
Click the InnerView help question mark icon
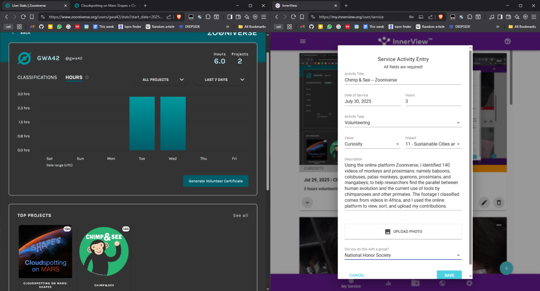tap(508, 41)
